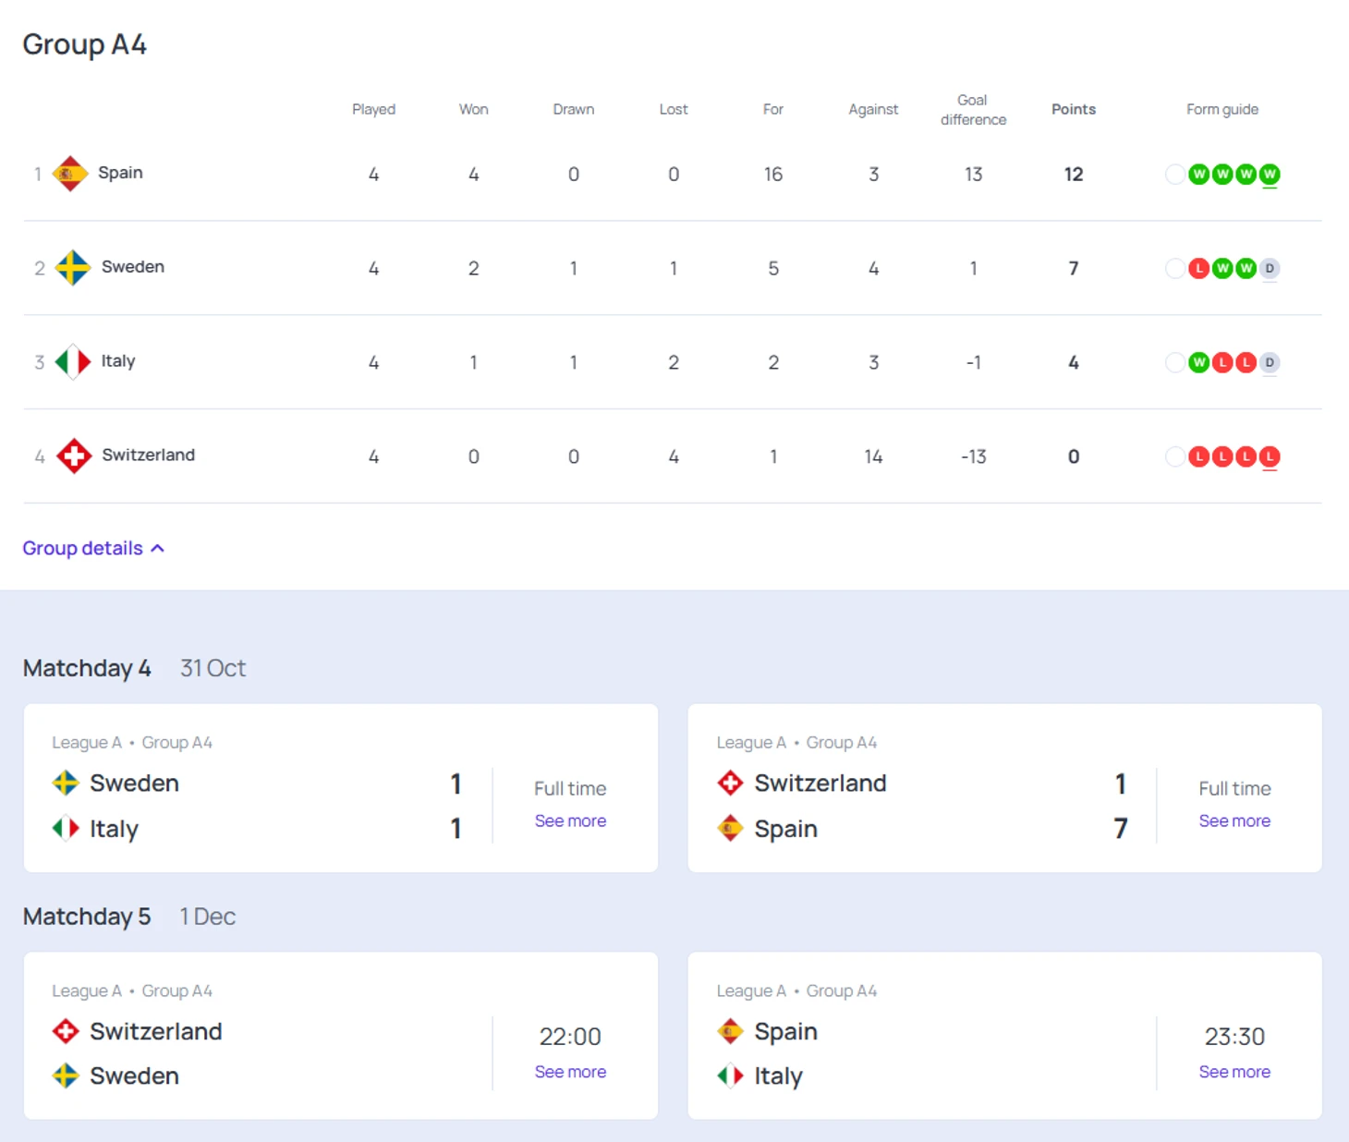Open See more for the 22:00 fixture

coord(570,1072)
